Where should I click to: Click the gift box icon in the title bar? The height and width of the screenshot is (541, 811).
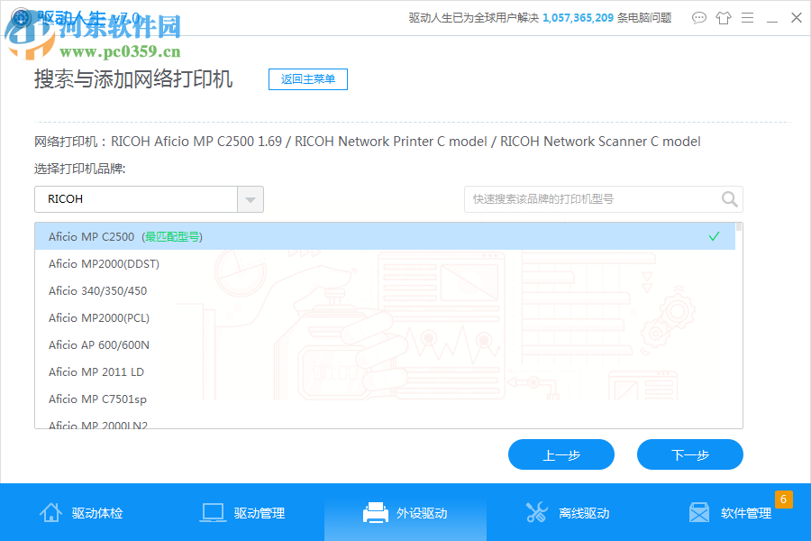point(724,17)
